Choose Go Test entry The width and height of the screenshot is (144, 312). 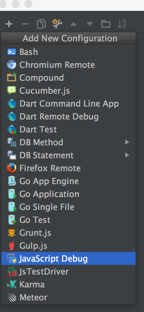tap(68, 220)
